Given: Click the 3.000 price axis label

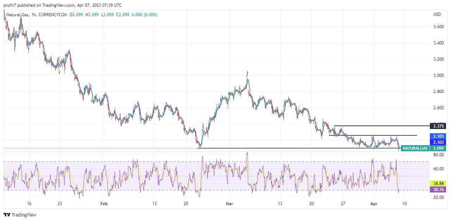Looking at the screenshot, I should (x=438, y=75).
